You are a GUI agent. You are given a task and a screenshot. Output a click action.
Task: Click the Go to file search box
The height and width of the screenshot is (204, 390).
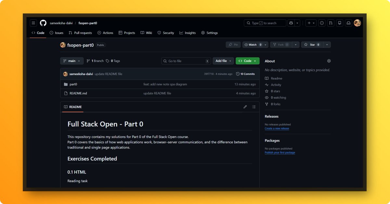tap(186, 61)
